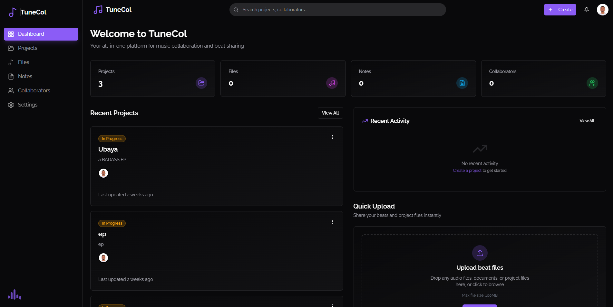The image size is (613, 307).
Task: Select Notes in the sidebar
Action: pyautogui.click(x=25, y=76)
